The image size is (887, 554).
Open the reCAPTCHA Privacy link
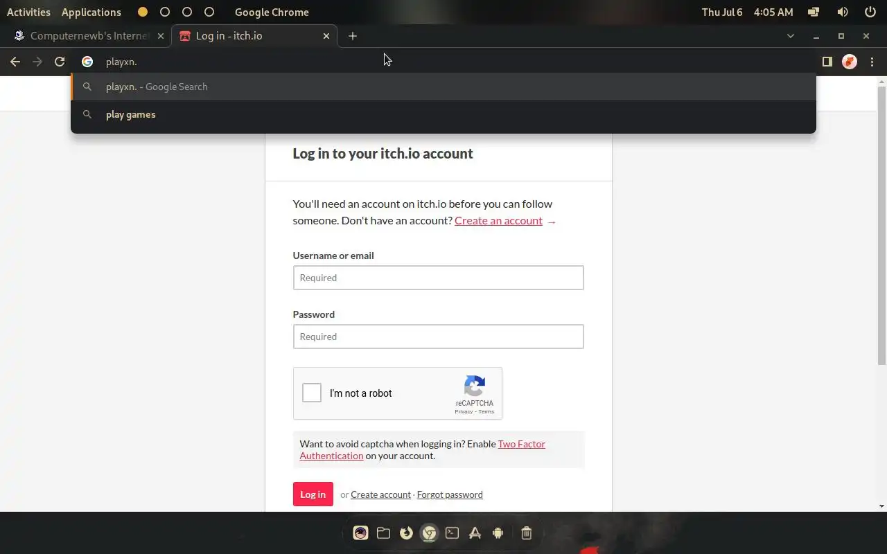click(464, 411)
